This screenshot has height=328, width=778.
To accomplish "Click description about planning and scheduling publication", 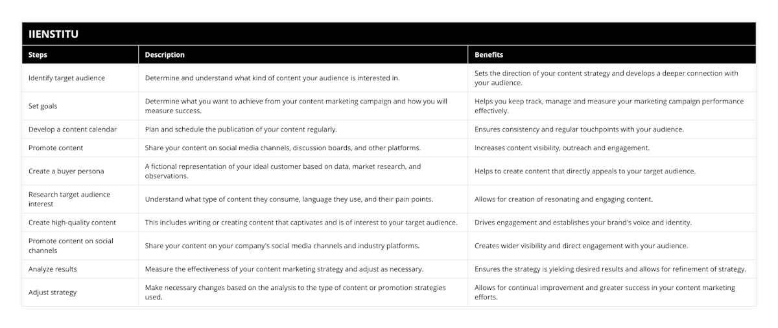I will (241, 129).
